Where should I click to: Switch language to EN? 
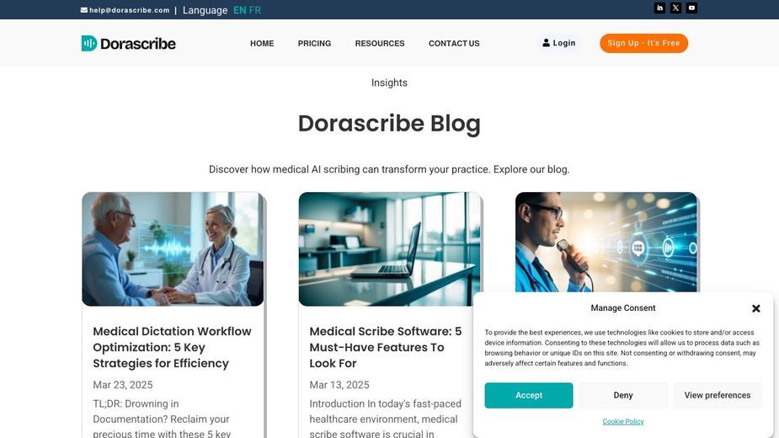click(x=239, y=10)
